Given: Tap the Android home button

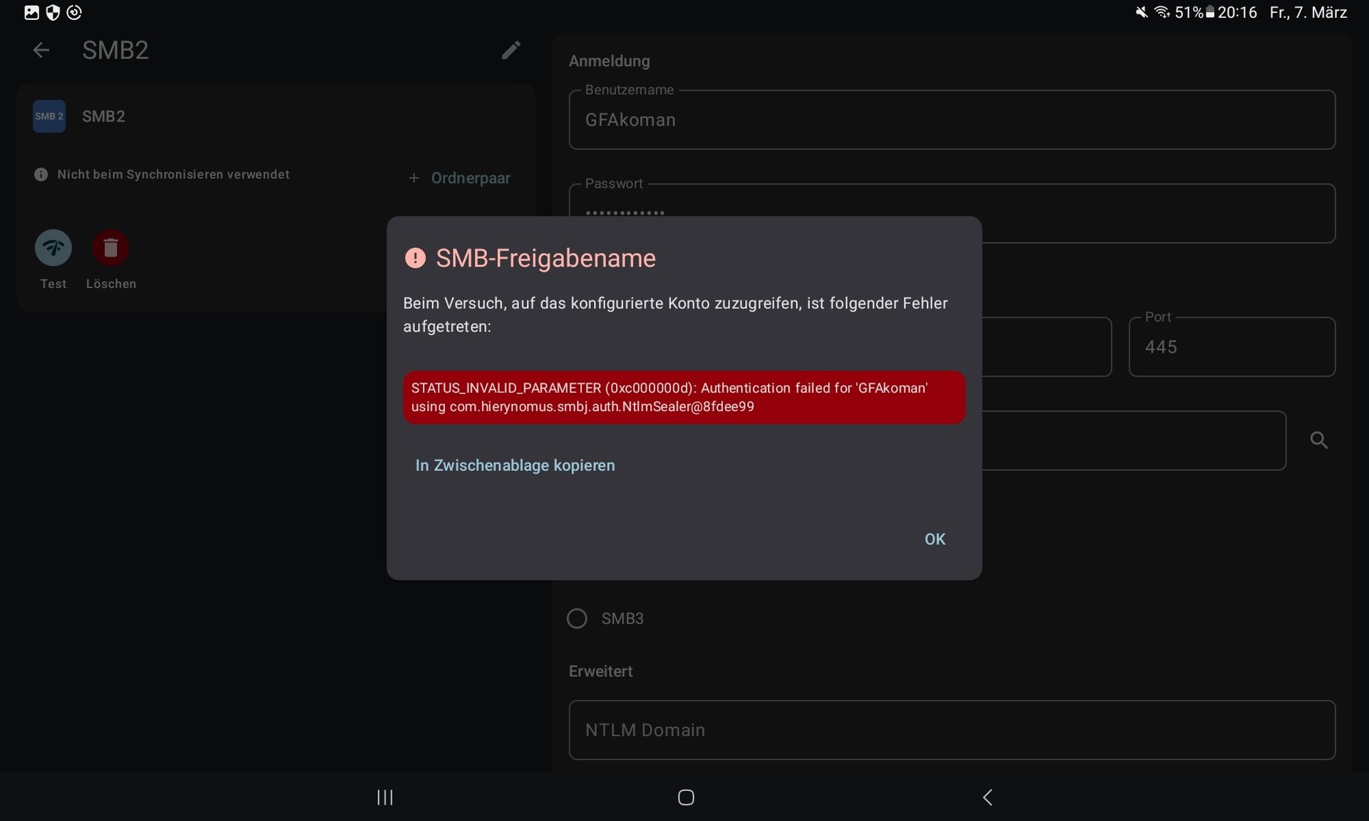Looking at the screenshot, I should pos(685,797).
